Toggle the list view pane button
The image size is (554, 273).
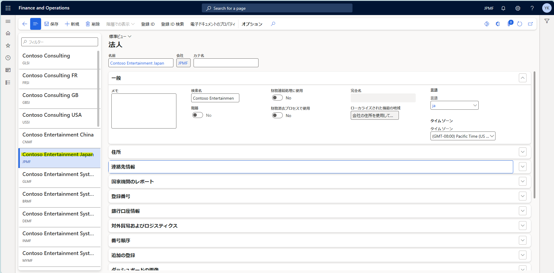[x=35, y=24]
